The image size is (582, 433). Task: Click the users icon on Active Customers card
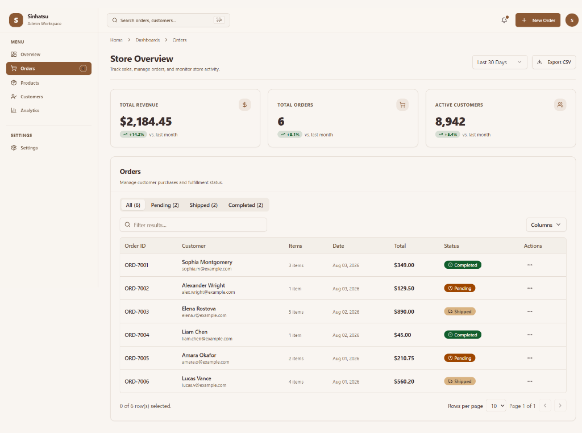point(560,105)
